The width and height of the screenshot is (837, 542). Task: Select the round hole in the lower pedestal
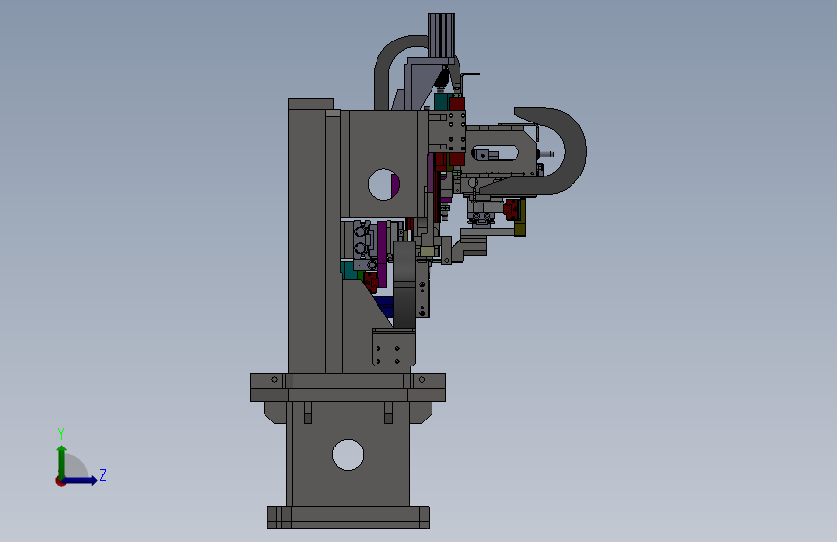click(x=349, y=454)
